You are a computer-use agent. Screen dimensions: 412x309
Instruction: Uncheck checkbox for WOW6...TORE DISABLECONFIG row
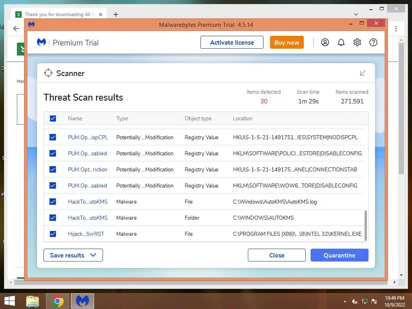pyautogui.click(x=53, y=185)
